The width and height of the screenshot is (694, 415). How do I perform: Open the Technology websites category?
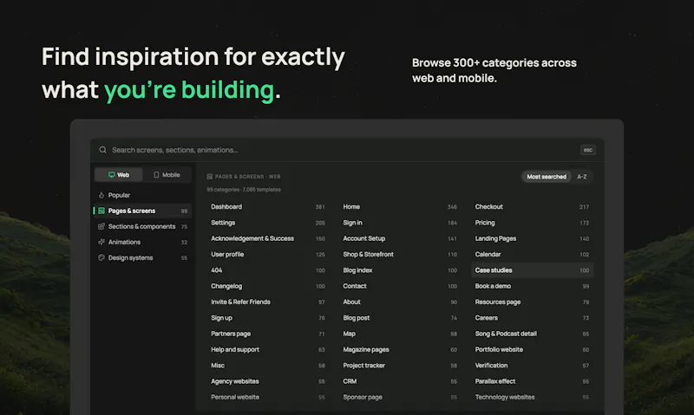pos(532,398)
